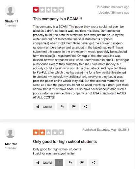Share Mah Yar's review
This screenshot has width=135, height=169.
pos(94,162)
